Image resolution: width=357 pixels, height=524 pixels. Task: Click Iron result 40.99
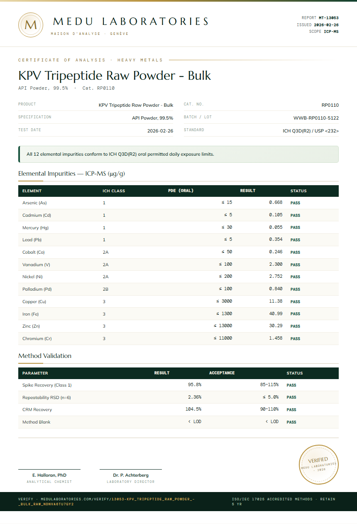pos(276,313)
